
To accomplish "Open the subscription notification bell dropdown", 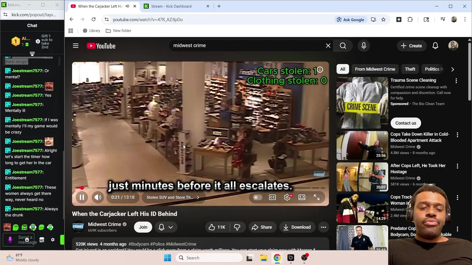I will click(x=166, y=227).
